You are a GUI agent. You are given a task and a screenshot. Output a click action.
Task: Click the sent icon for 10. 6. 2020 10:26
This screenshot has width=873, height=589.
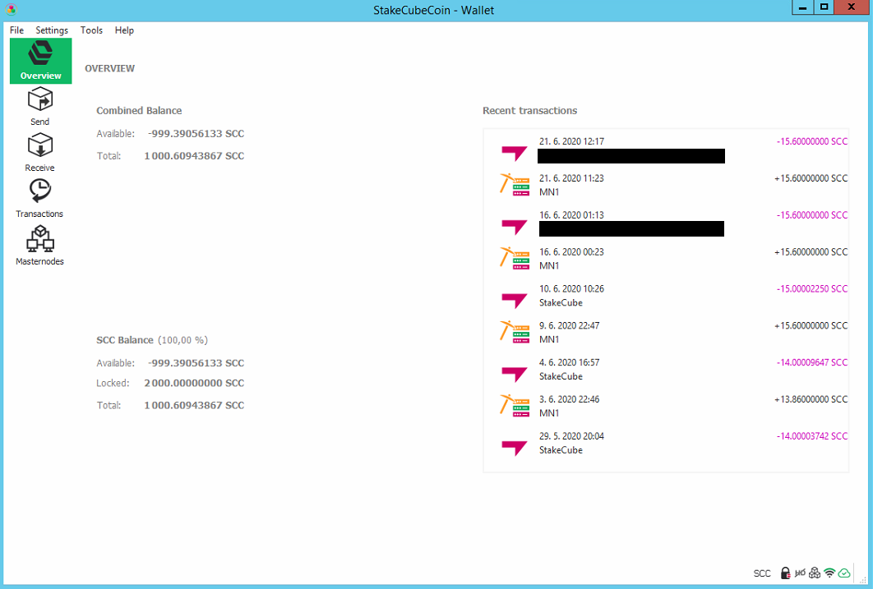[515, 301]
